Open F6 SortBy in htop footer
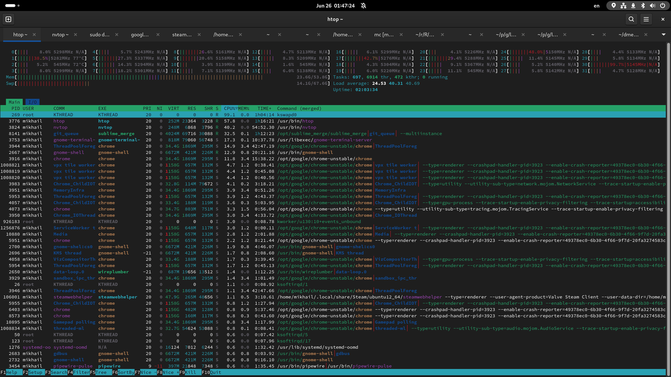 point(123,372)
